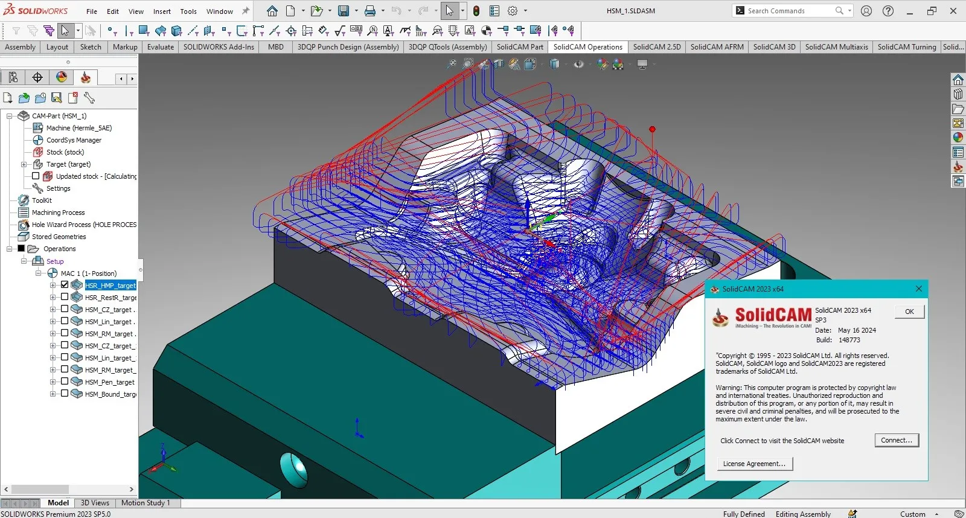Expand the HSM_Pen_target operation
Screen dimensions: 966x518
point(53,382)
